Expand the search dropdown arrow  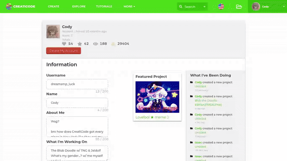pos(205,6)
